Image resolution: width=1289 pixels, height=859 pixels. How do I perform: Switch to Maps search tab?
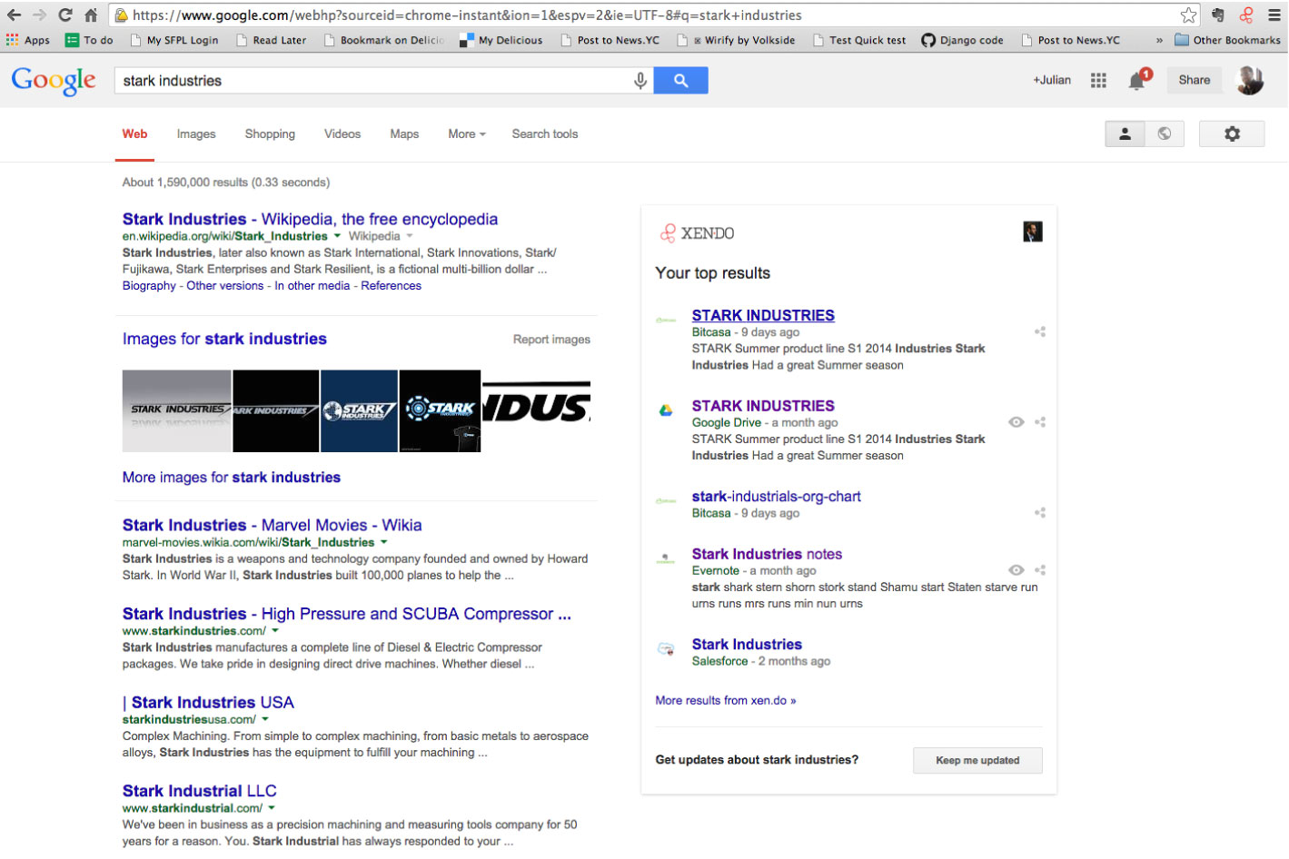coord(404,133)
